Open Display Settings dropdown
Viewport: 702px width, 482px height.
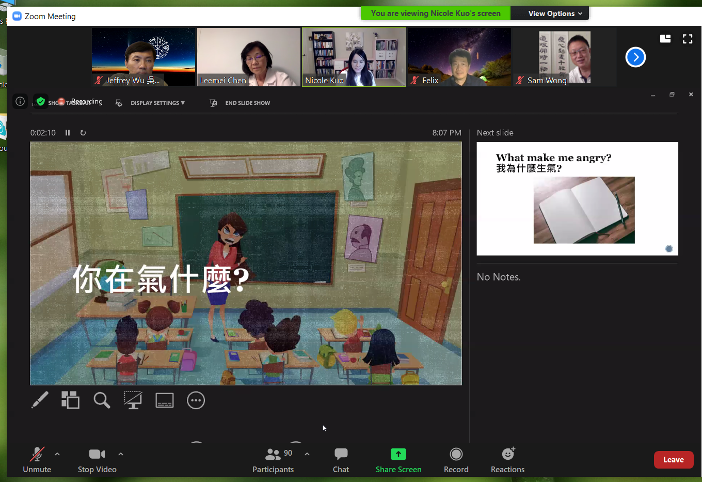157,103
